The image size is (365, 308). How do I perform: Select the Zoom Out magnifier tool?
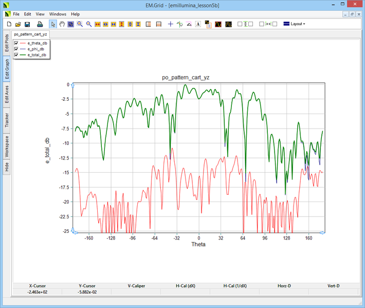coord(88,24)
